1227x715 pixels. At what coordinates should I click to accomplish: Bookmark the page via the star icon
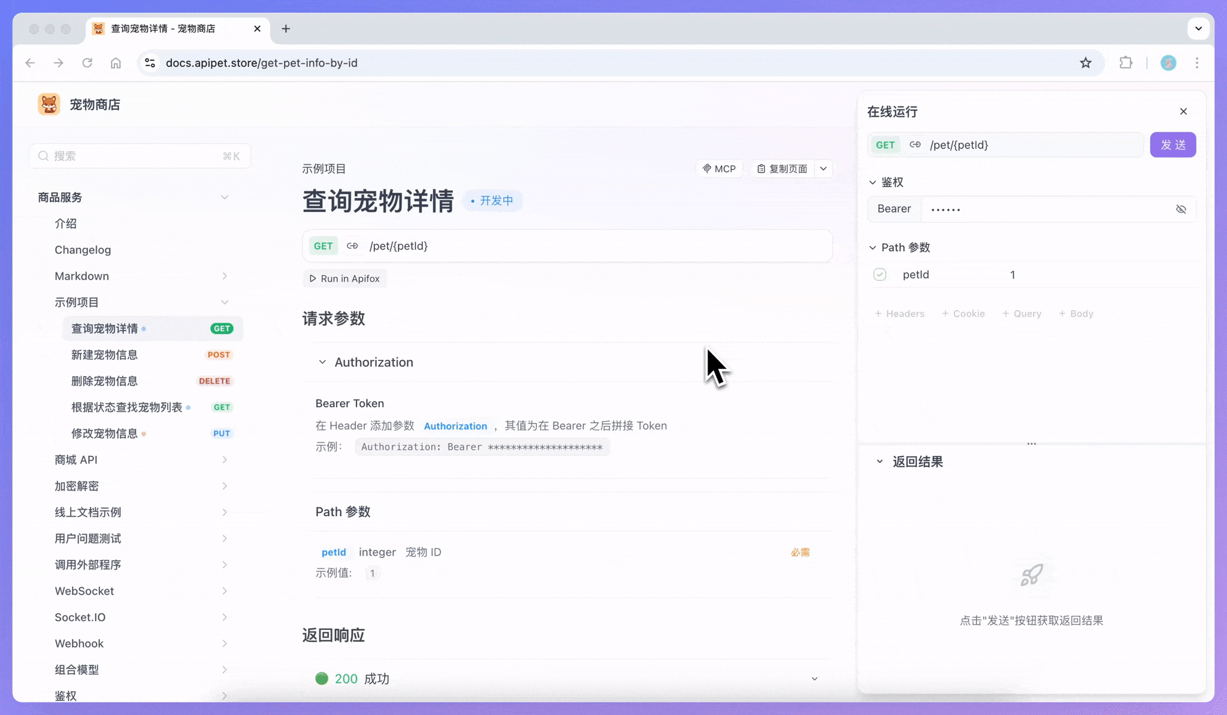[x=1086, y=62]
